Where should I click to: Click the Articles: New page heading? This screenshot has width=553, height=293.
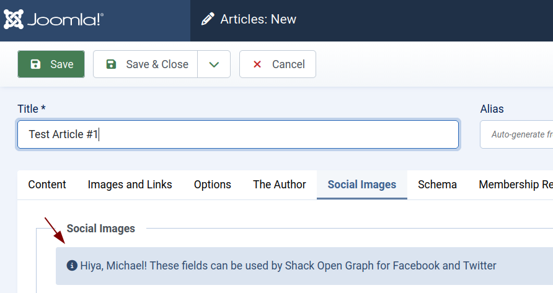(258, 20)
